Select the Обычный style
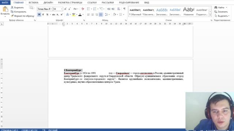The width and height of the screenshot is (234, 131). (135, 12)
